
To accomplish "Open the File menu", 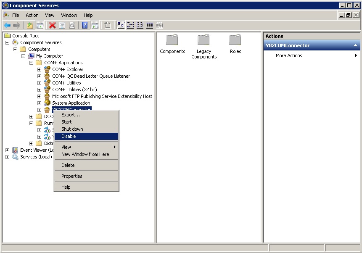I will [16, 15].
